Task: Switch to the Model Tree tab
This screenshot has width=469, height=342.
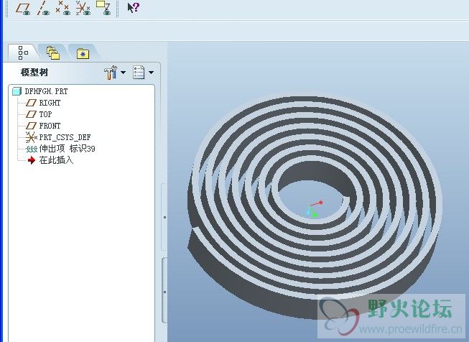Action: tap(23, 53)
